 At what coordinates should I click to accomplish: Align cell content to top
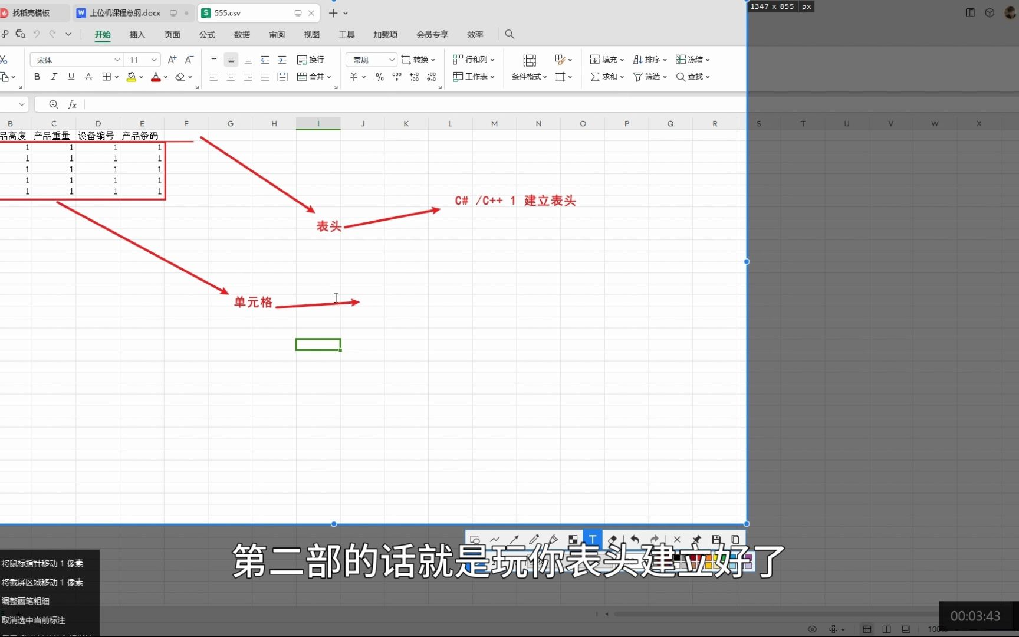pos(213,60)
